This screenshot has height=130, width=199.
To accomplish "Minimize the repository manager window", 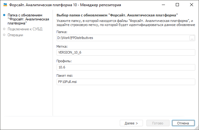I will (163, 5).
